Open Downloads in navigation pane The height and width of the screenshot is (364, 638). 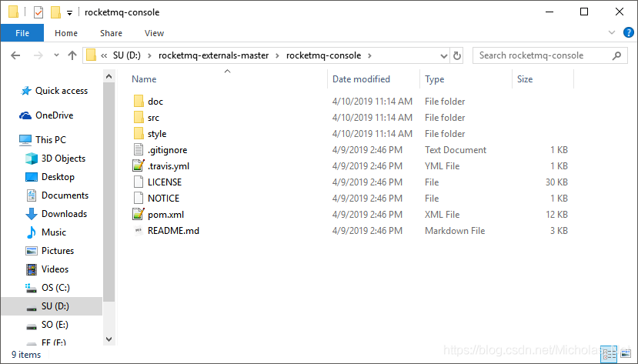click(64, 213)
